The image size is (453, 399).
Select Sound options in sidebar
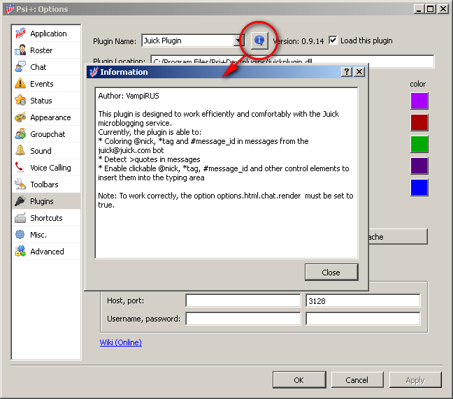(x=41, y=151)
